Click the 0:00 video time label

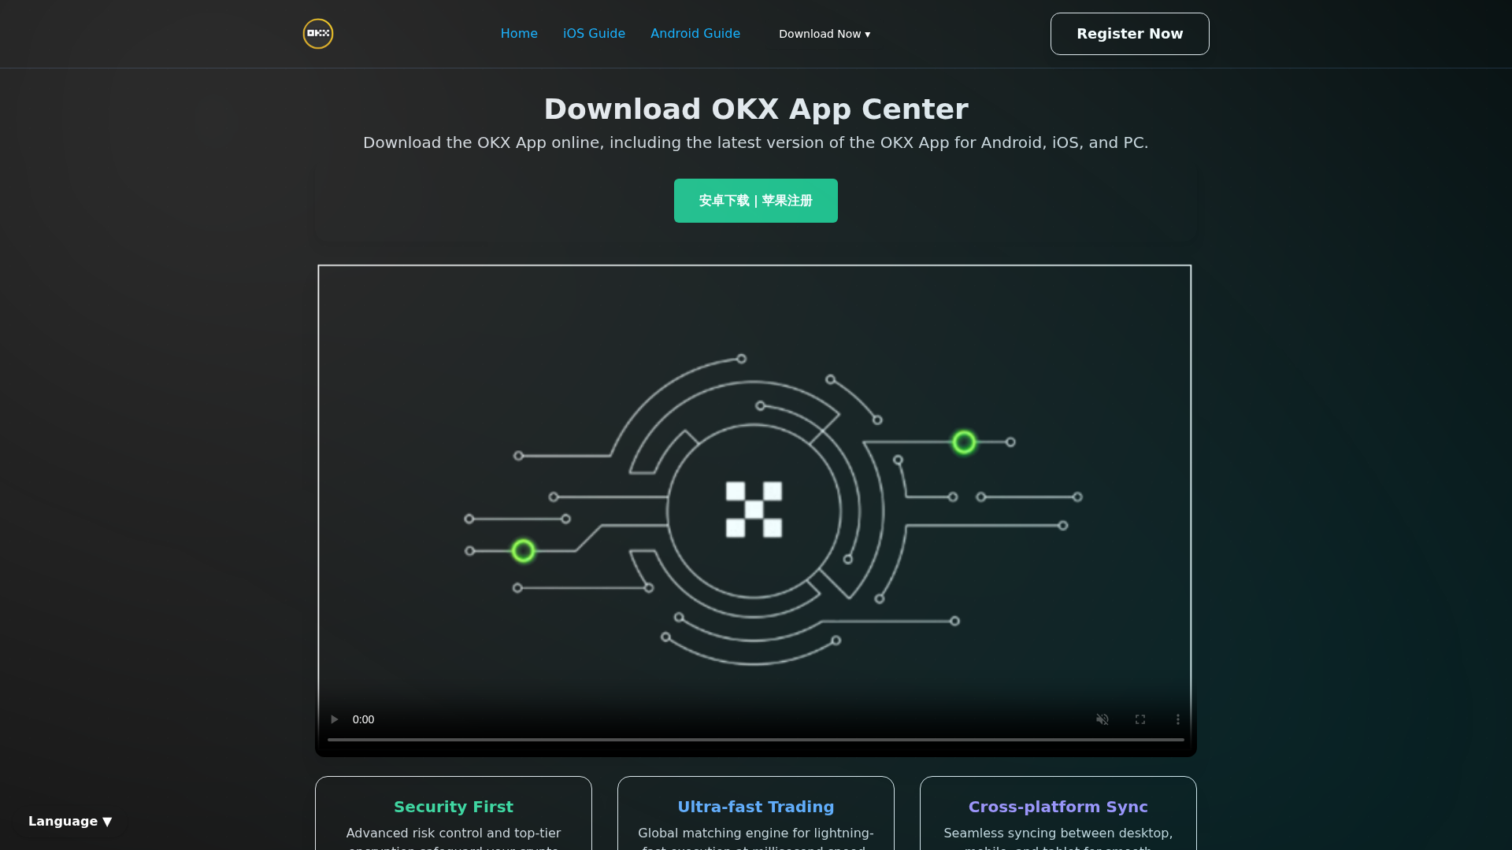[363, 719]
